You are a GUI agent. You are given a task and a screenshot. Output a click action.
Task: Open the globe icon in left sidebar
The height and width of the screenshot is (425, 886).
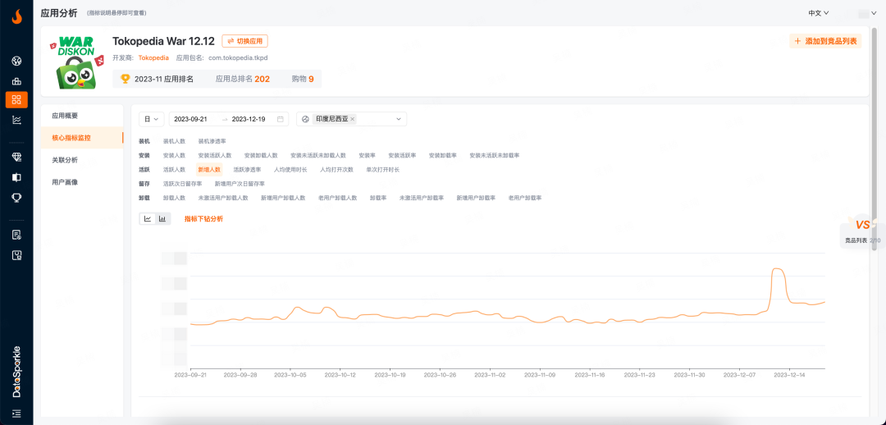pyautogui.click(x=16, y=62)
